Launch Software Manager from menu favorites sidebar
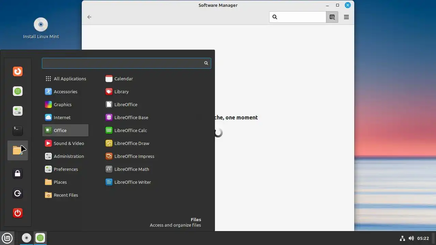The image size is (436, 245). [18, 91]
